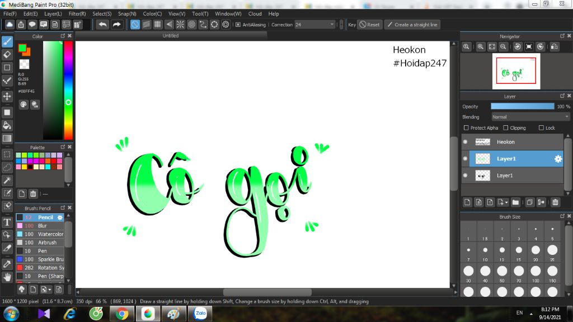Open Chrome from the taskbar
Viewport: 573px width, 322px height.
pyautogui.click(x=122, y=314)
